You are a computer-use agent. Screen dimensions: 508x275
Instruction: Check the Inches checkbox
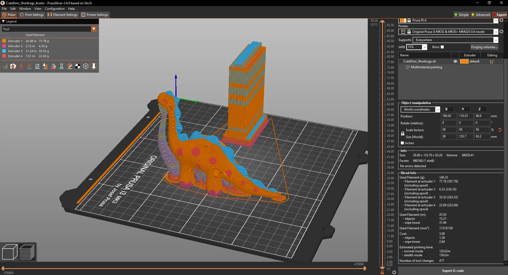click(402, 143)
